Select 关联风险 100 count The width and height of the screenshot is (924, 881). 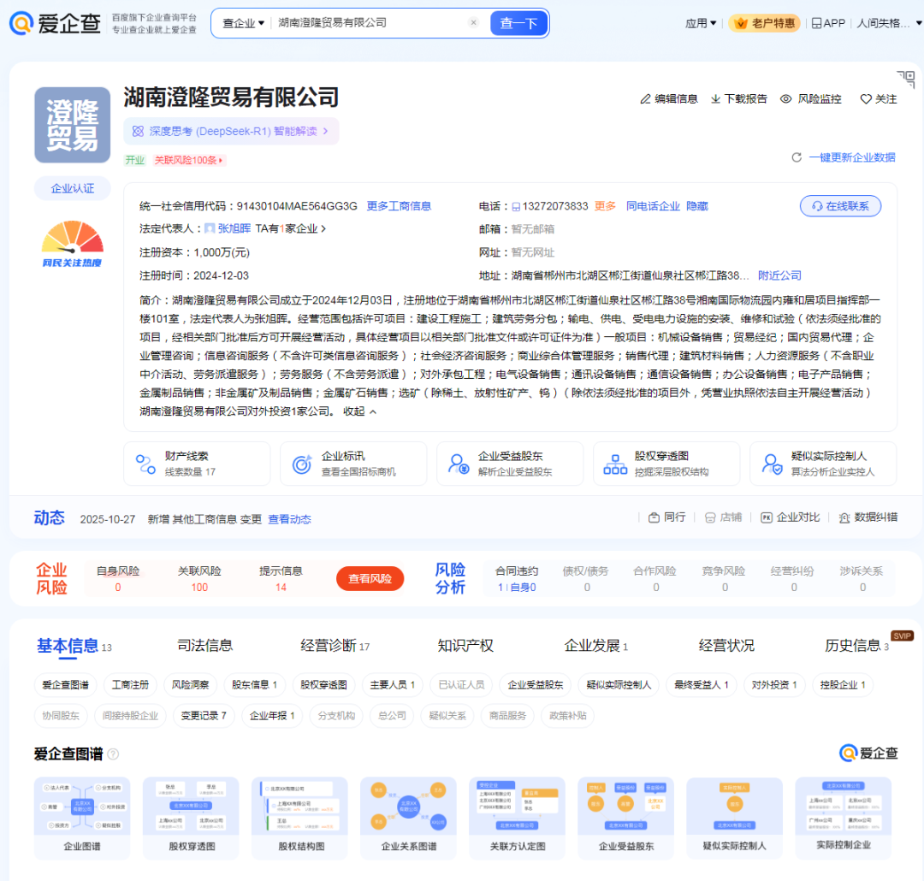tap(199, 579)
